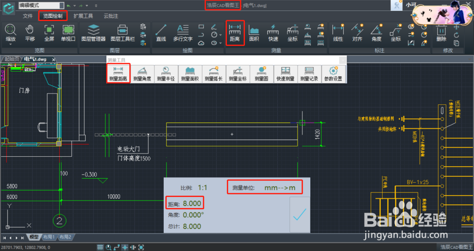The width and height of the screenshot is (474, 251).
Task: Select the move tool in 修改 group
Action: (x=456, y=27)
